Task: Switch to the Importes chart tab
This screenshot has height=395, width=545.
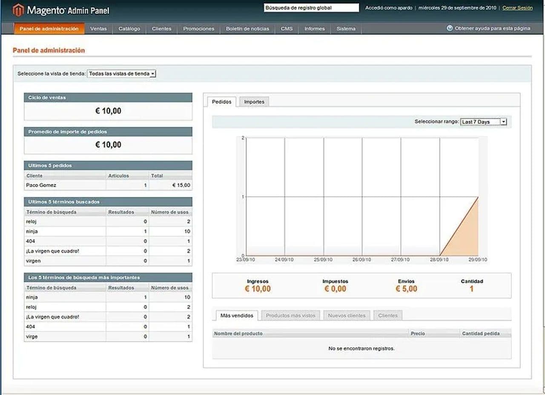Action: click(x=254, y=102)
